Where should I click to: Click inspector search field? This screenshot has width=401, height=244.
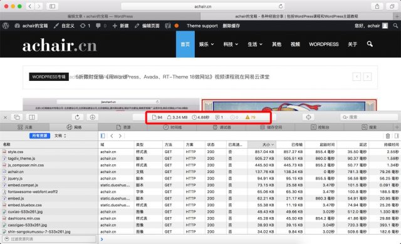tap(369, 117)
